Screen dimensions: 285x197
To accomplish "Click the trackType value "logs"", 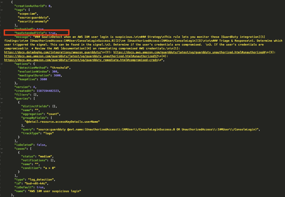I will (48, 133).
